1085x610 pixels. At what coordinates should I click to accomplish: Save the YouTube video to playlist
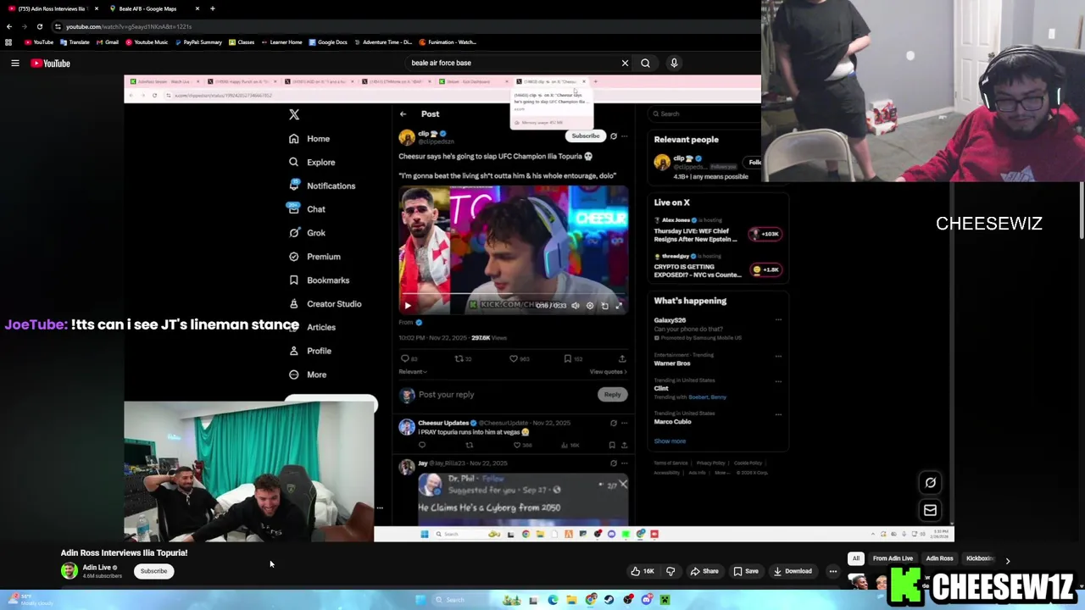tap(746, 571)
